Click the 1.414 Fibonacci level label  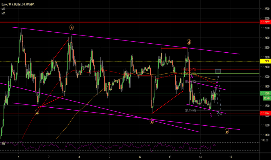pos(188,70)
